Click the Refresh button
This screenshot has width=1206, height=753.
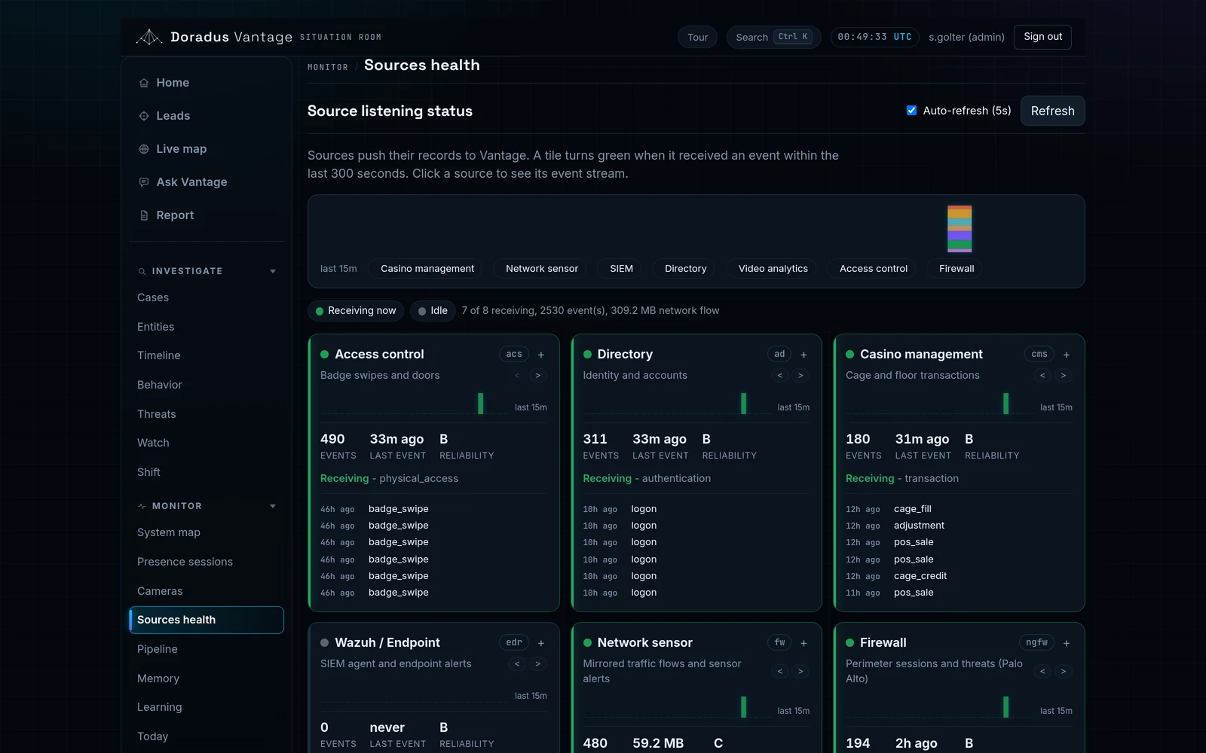click(x=1052, y=111)
